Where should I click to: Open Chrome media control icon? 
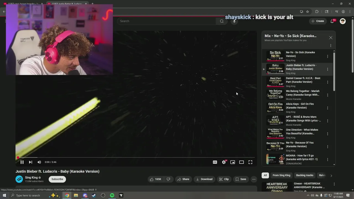[x=336, y=12]
